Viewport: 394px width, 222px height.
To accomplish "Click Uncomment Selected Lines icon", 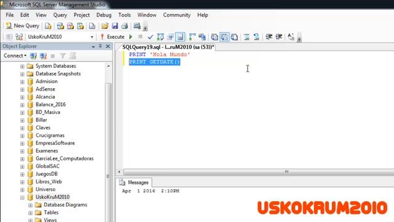I will [256, 37].
